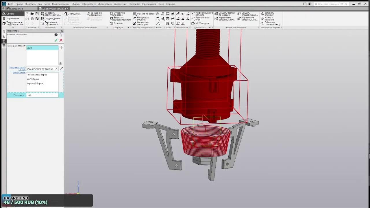The image size is (370, 208).
Task: Select the parameters panel sidebar icon
Action: coord(4,41)
